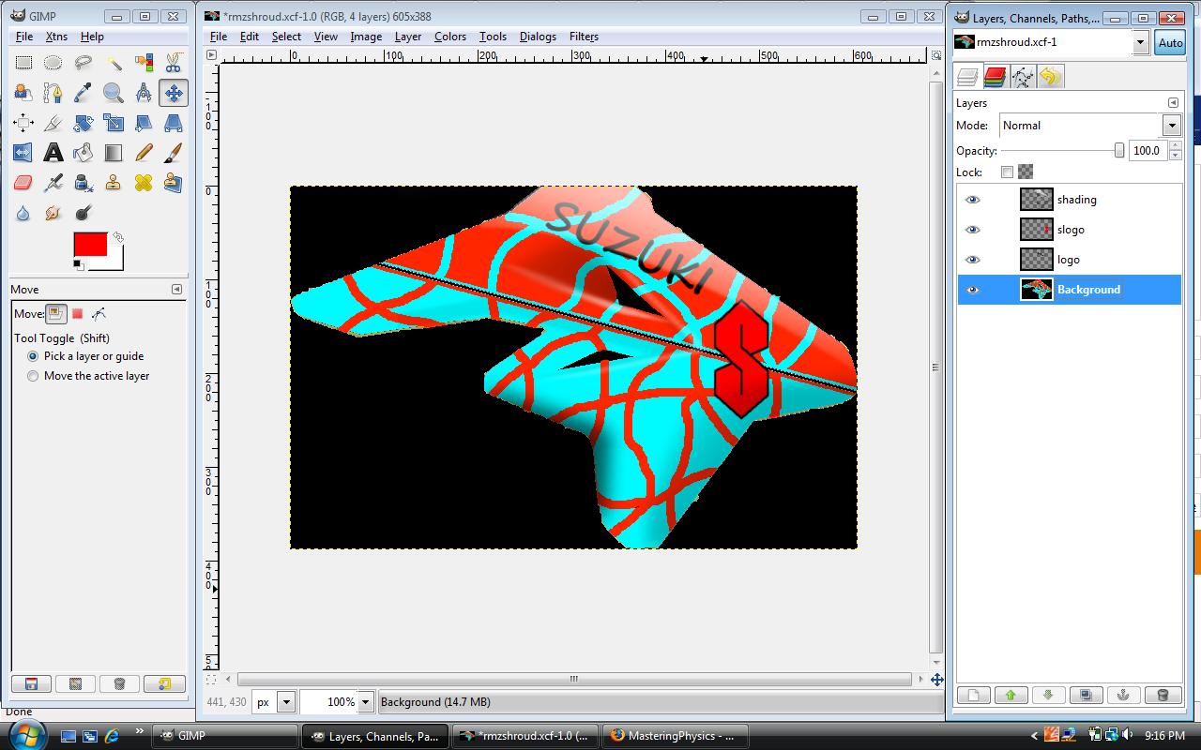The width and height of the screenshot is (1201, 750).
Task: Select the Perspective tool
Action: (x=174, y=123)
